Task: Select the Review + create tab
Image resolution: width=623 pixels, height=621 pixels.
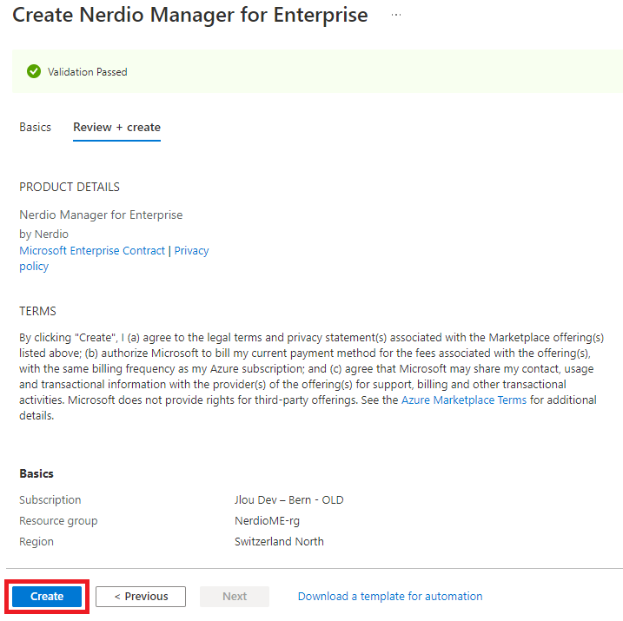Action: pyautogui.click(x=116, y=127)
